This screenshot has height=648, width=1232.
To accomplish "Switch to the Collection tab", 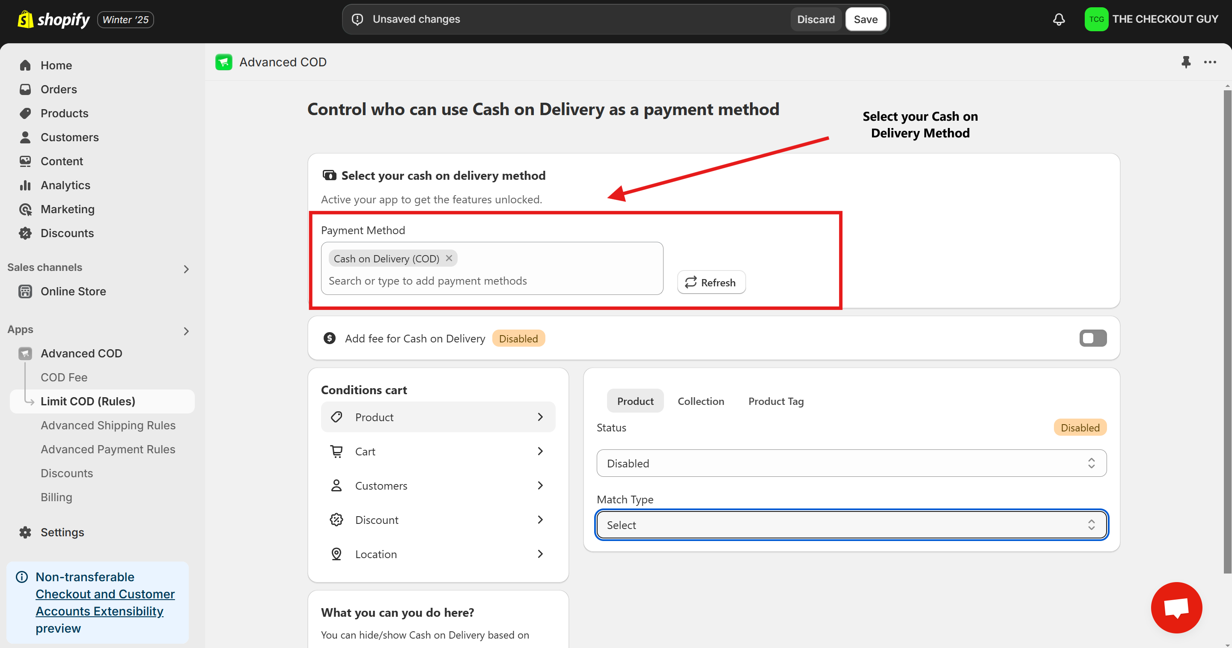I will click(701, 401).
